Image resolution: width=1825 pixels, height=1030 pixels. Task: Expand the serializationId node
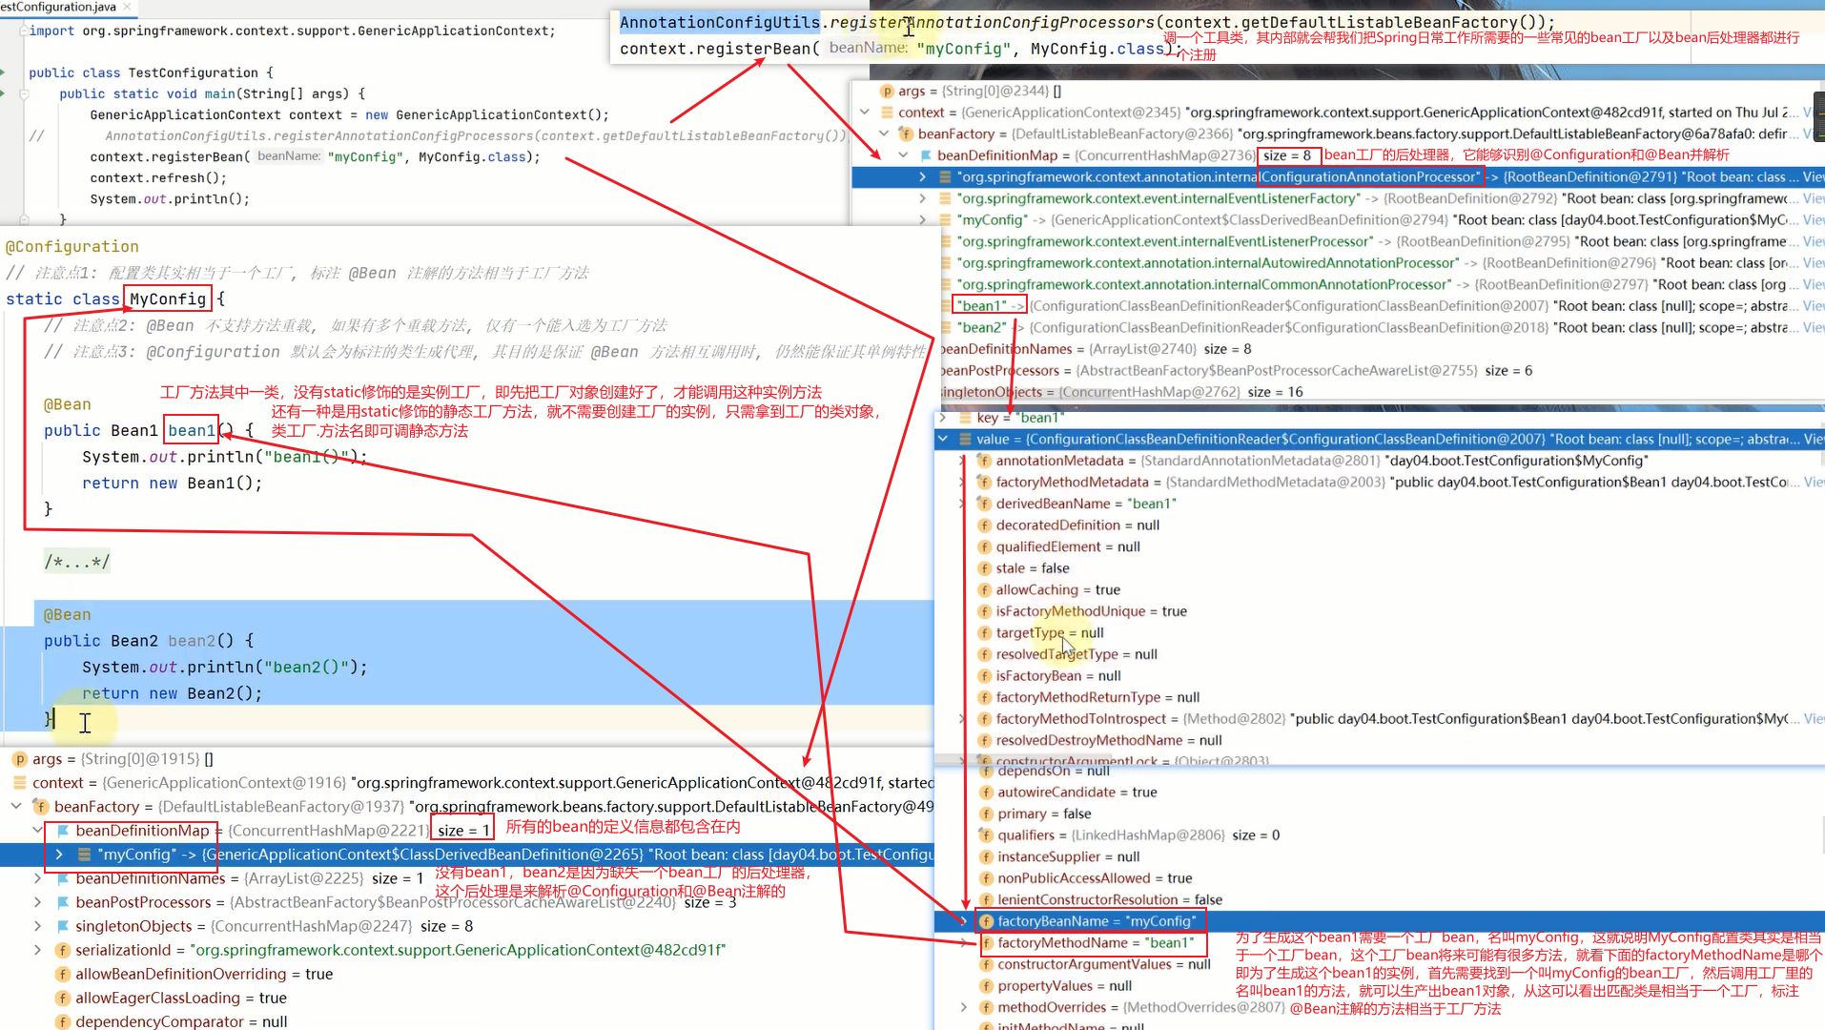pos(37,951)
